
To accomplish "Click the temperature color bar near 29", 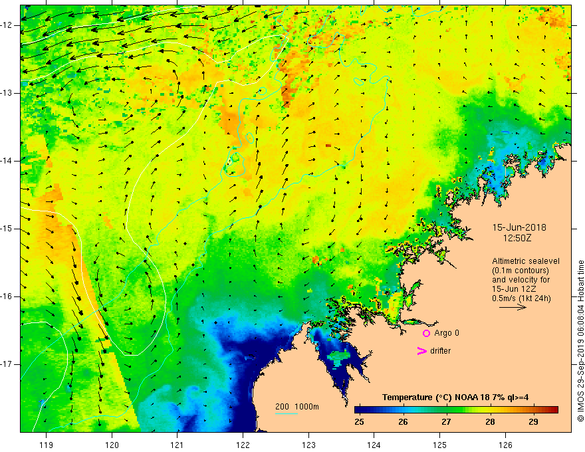I will [534, 409].
